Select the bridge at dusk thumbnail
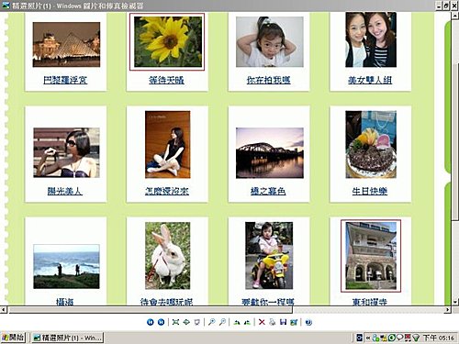Screen dimensions: 459x344 coord(270,153)
